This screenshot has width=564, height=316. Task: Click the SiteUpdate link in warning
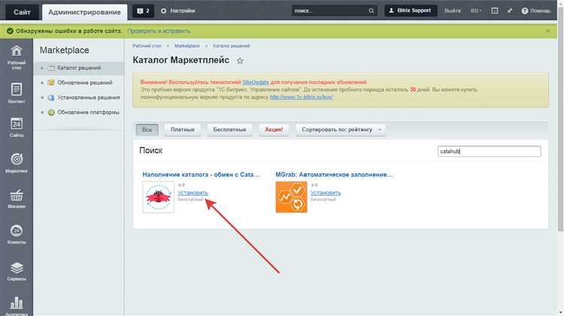coord(256,83)
